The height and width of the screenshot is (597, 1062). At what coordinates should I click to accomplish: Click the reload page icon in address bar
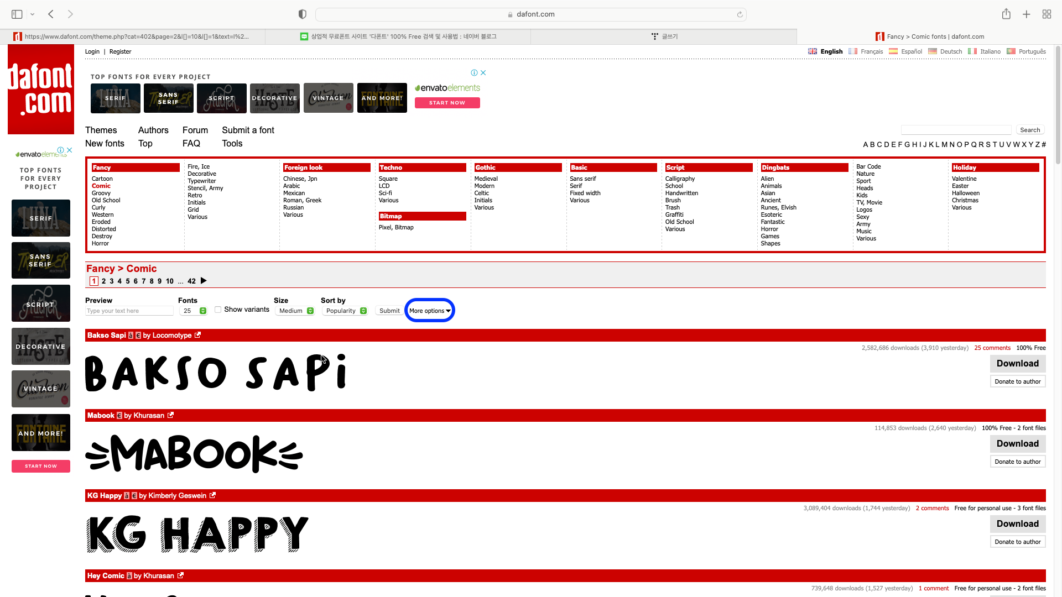tap(740, 14)
